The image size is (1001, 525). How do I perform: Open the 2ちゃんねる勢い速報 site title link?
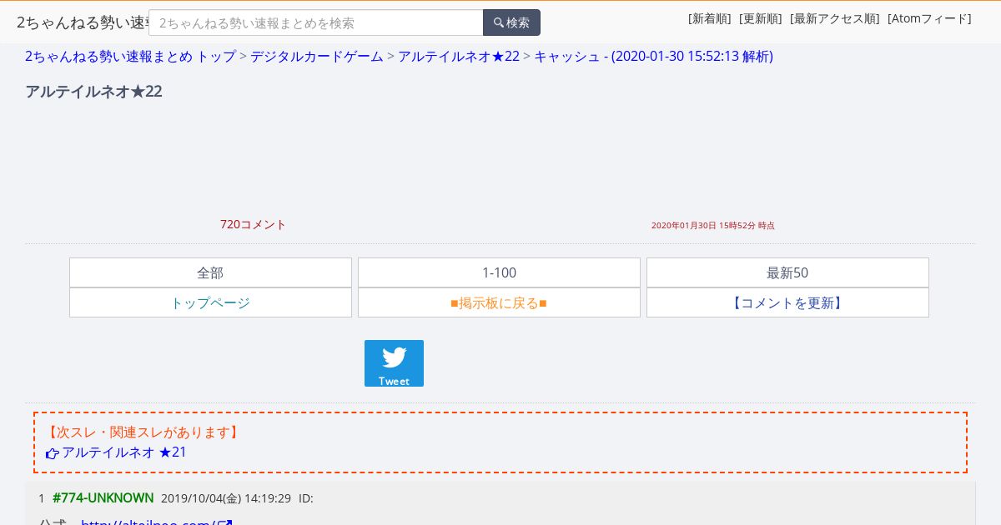(83, 22)
